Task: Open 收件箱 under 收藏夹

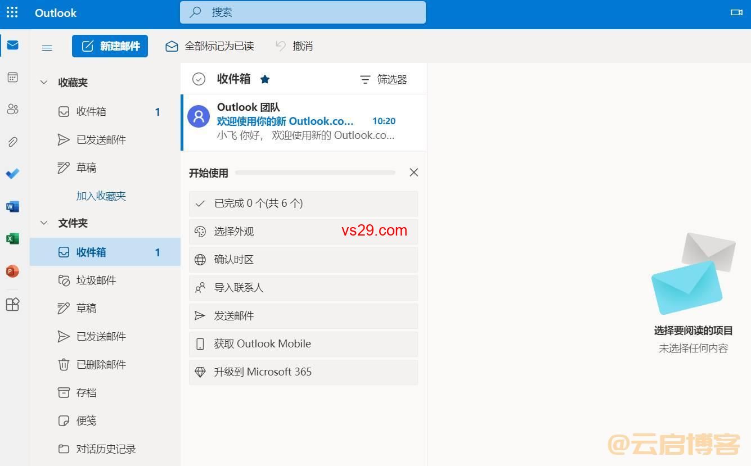Action: (105, 111)
